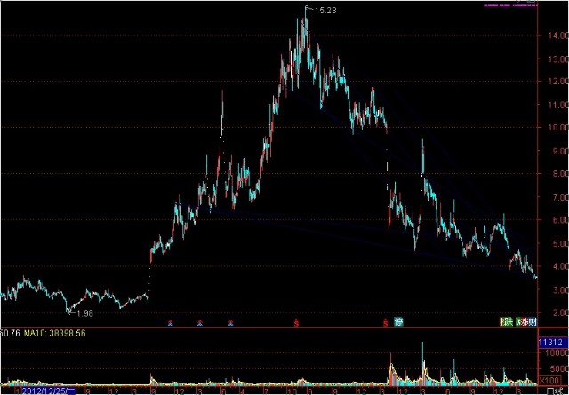Click the cyan info icon on the marker row
This screenshot has width=569, height=395.
click(399, 321)
